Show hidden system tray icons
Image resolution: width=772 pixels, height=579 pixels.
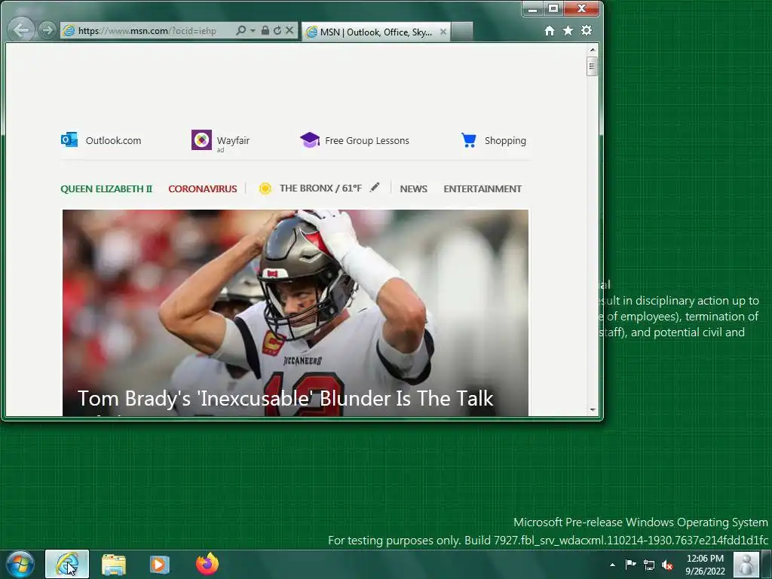612,565
